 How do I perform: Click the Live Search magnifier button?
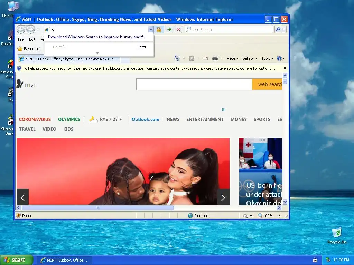278,29
